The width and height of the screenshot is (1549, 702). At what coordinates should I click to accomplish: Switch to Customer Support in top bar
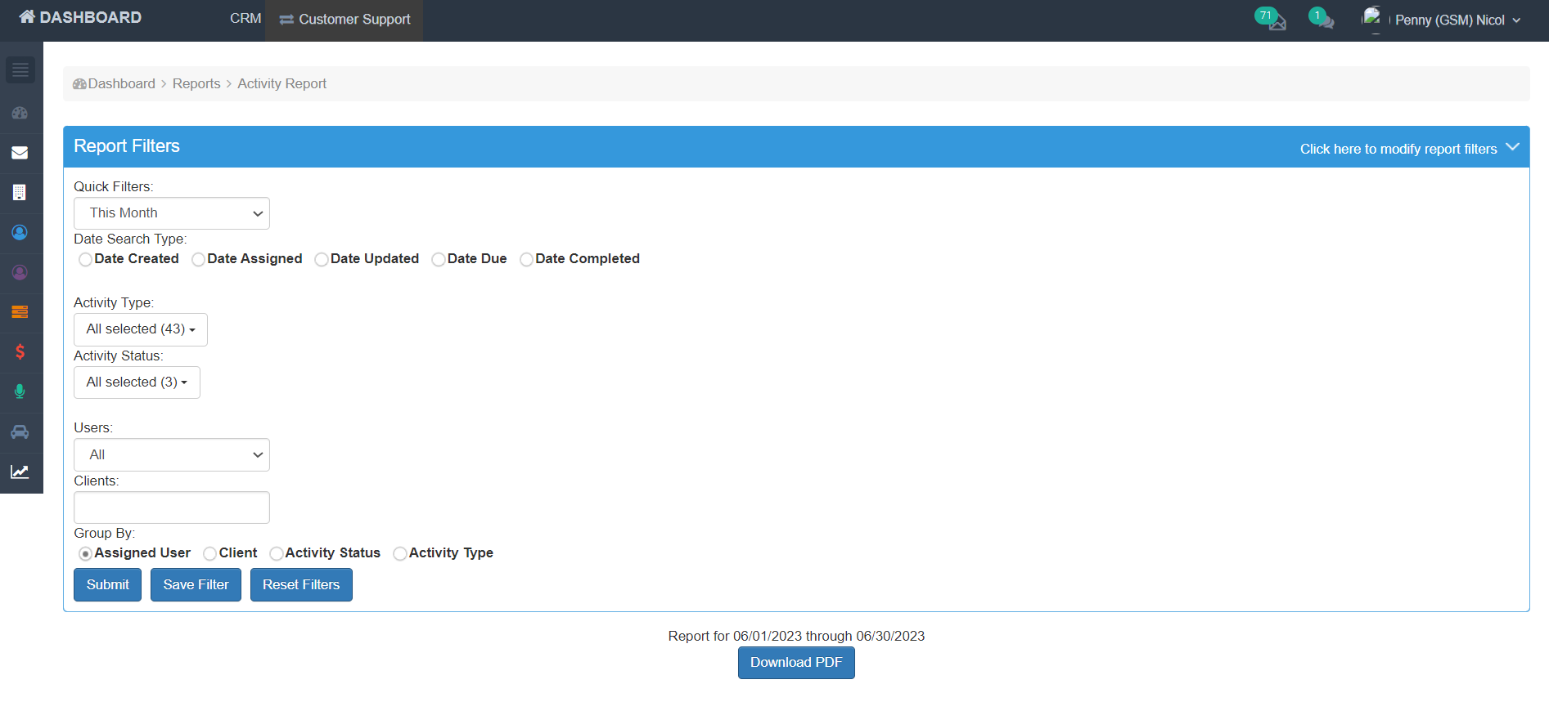[344, 20]
